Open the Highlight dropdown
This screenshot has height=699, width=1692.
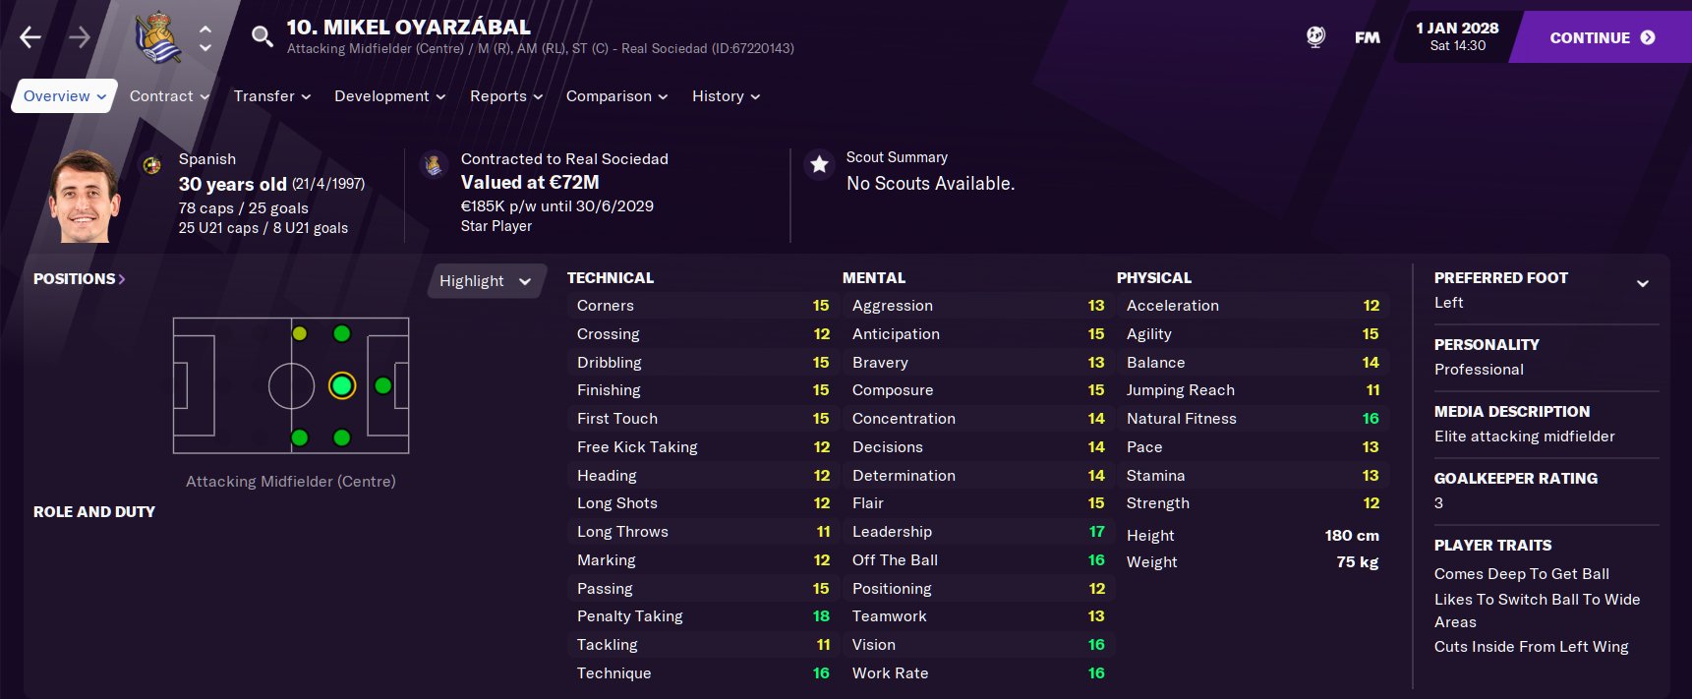(x=485, y=281)
